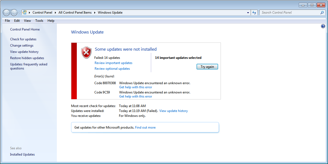Click the red shield error icon

pyautogui.click(x=86, y=52)
